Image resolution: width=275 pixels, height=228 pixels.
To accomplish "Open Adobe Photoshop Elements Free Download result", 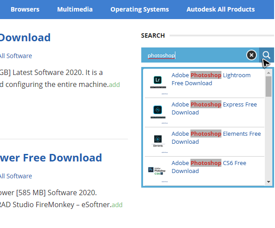I will 216,138.
